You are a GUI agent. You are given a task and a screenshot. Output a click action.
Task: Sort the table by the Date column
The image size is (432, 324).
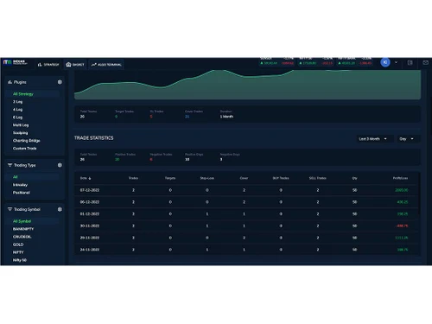[x=86, y=178]
